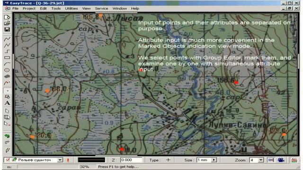Image resolution: width=303 pixels, height=170 pixels.
Task: Click the green undo arrow icon
Action: pyautogui.click(x=7, y=136)
